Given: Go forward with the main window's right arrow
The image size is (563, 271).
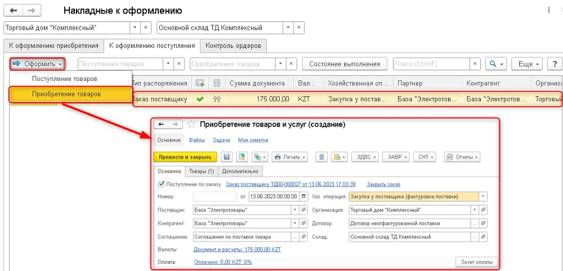Looking at the screenshot, I should (x=32, y=10).
